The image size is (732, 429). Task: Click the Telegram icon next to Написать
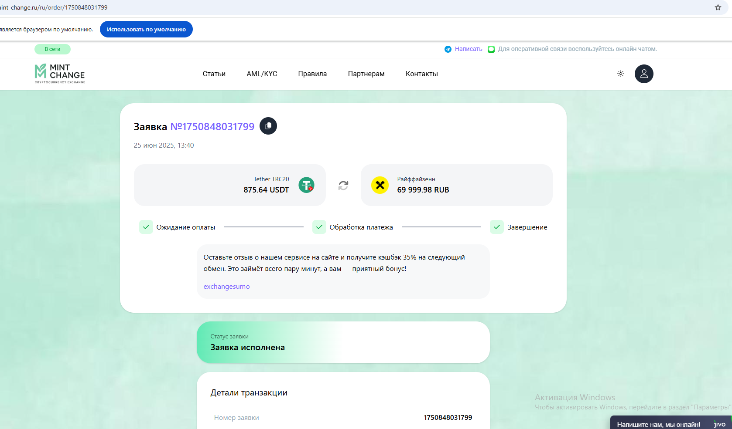pos(448,49)
